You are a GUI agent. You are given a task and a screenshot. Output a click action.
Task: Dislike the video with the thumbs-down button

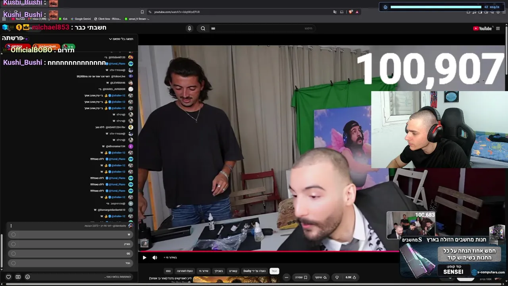(x=337, y=277)
